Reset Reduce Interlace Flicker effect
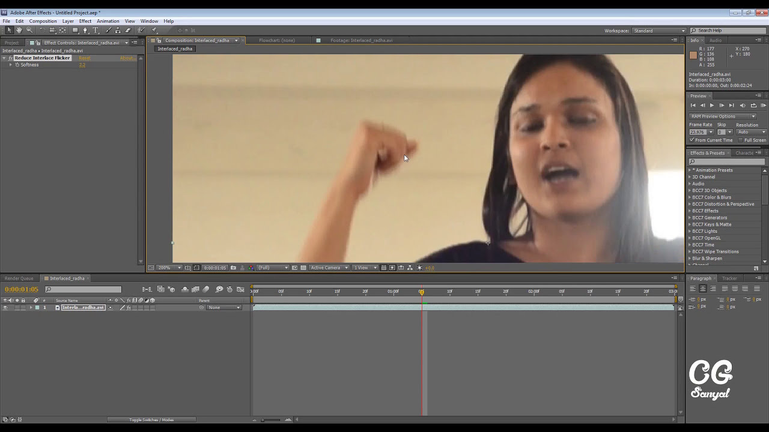The width and height of the screenshot is (769, 432). pos(85,58)
